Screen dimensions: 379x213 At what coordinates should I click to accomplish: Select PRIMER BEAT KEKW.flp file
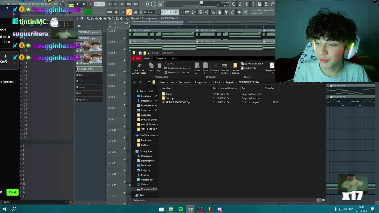pos(178,102)
